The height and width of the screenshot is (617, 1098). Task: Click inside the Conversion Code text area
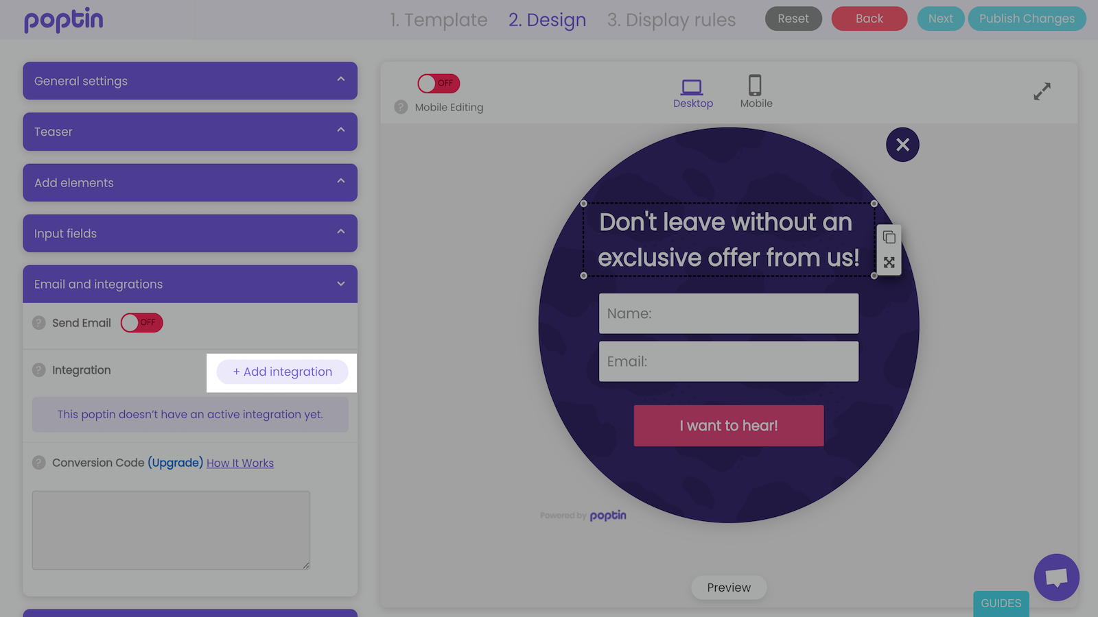click(x=171, y=530)
